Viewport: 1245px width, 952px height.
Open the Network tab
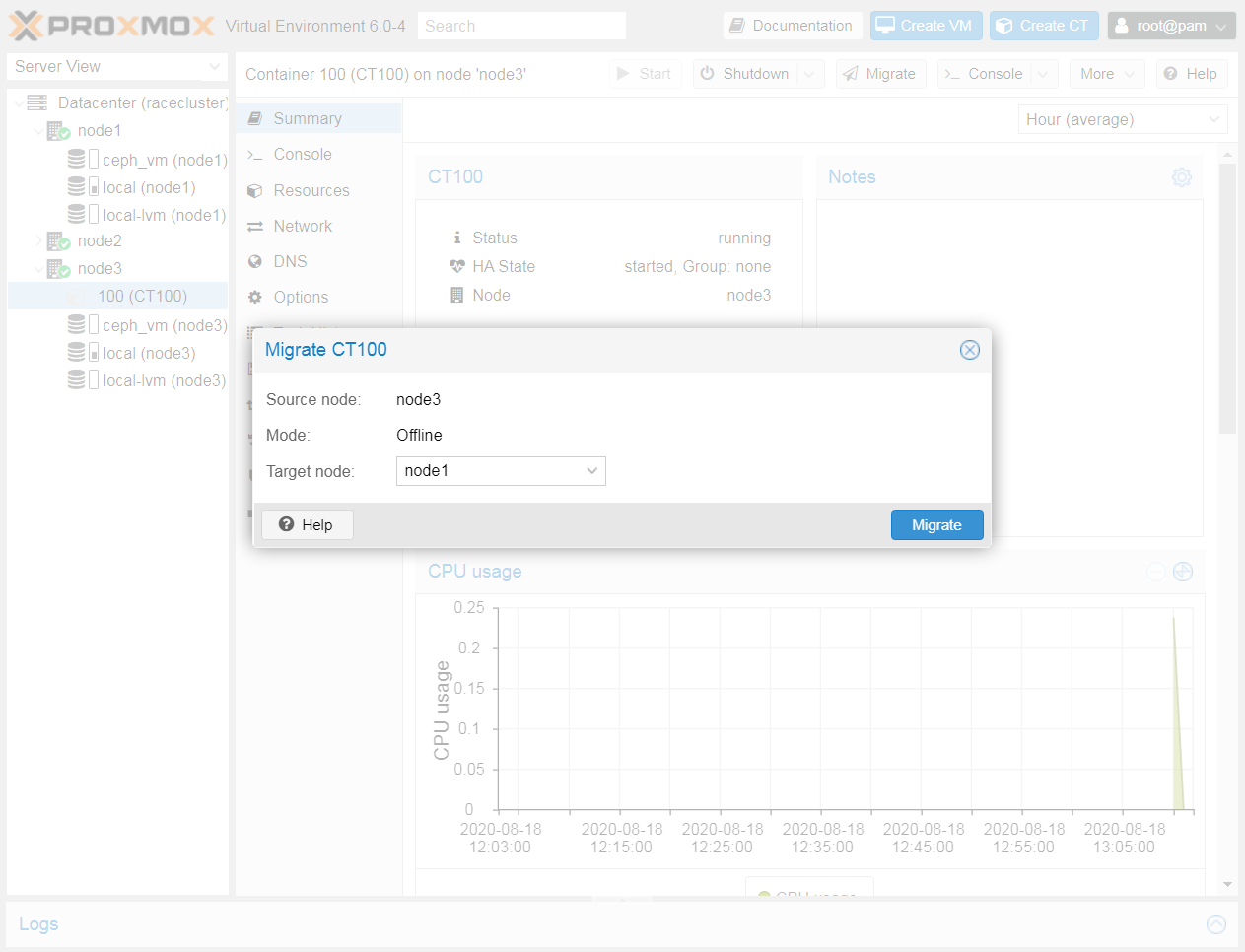pos(318,226)
